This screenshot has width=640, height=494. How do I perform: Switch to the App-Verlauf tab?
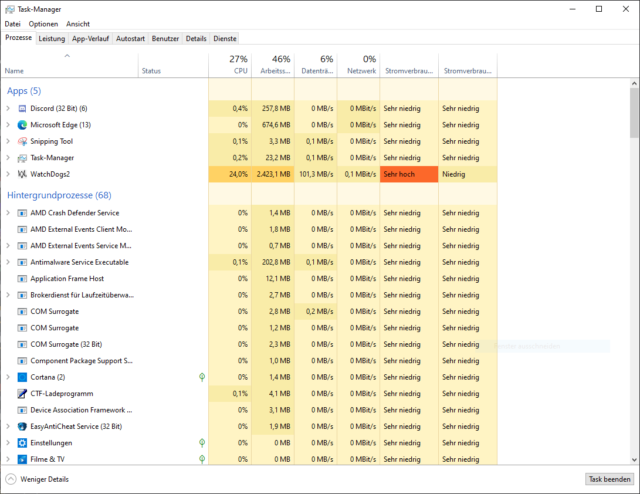tap(90, 39)
